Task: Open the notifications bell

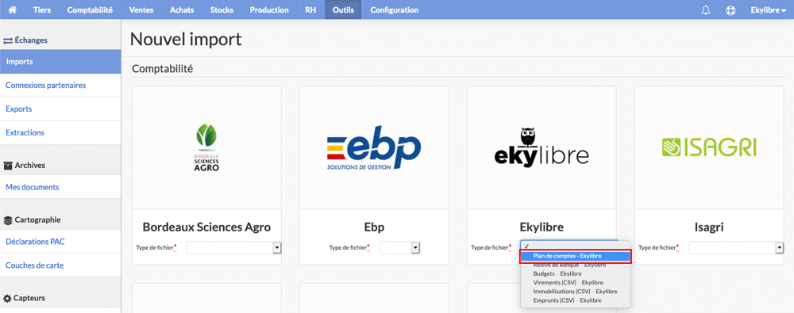Action: click(x=706, y=10)
